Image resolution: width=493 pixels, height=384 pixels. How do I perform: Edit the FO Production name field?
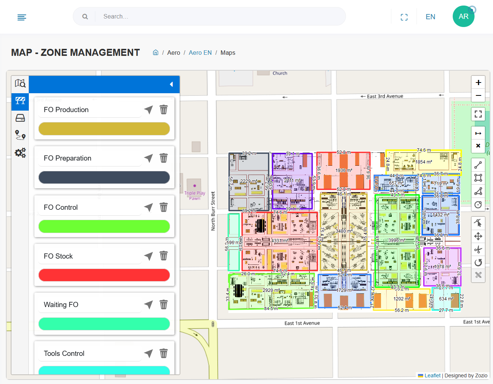coord(90,110)
